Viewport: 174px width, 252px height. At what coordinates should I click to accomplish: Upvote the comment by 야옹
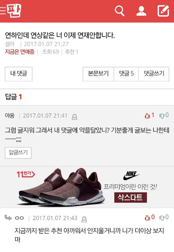[x=149, y=115]
